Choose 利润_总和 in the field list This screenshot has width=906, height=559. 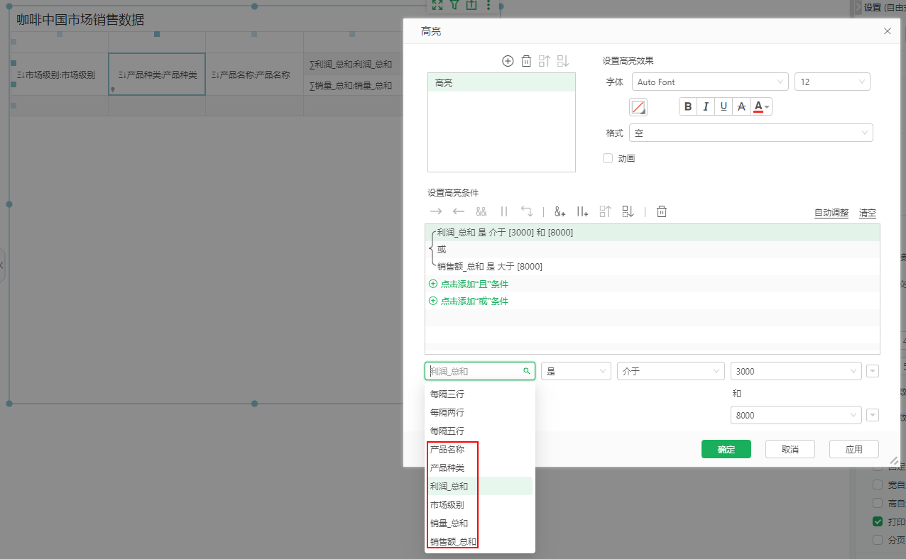tap(479, 486)
